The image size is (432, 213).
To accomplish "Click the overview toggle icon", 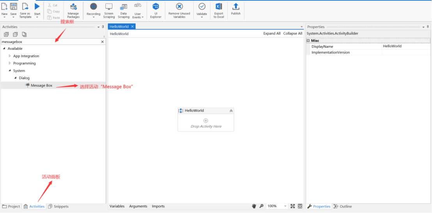I will [x=300, y=206].
